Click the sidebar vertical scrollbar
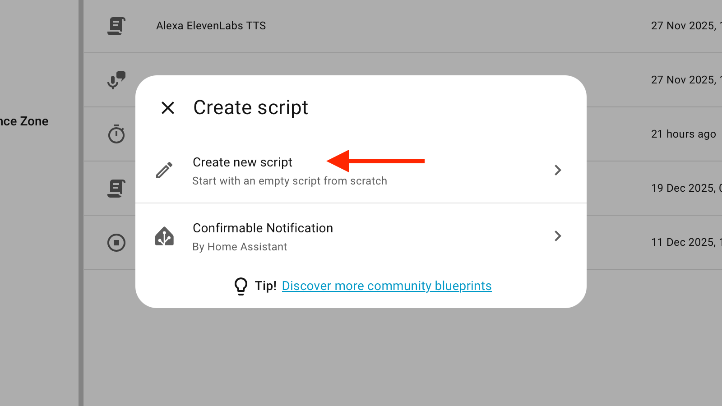The image size is (722, 406). 81,203
